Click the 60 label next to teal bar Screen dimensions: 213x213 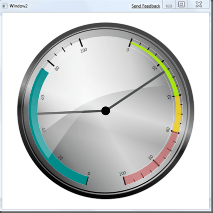[x=43, y=97]
